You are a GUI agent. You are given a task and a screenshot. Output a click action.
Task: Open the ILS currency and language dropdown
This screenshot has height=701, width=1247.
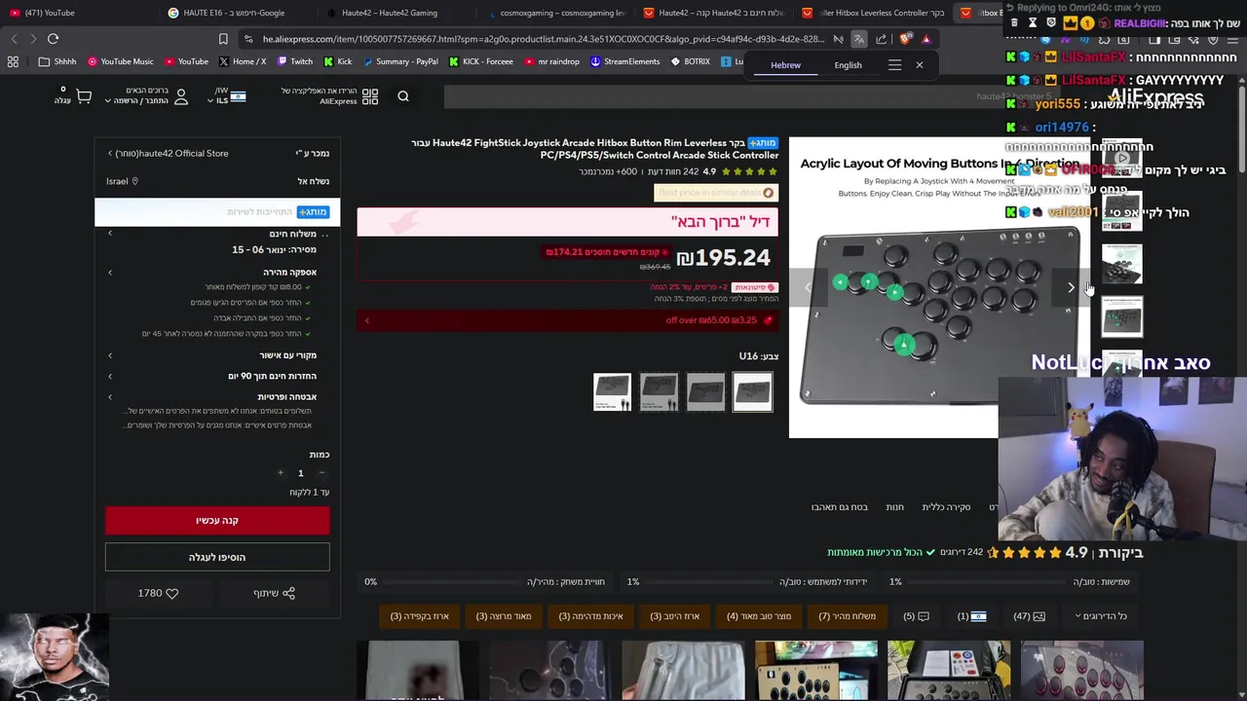[230, 96]
